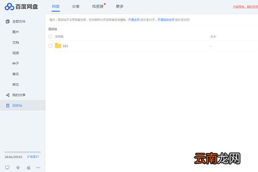Viewport: 258px width, 172px height.
Task: Click the 全部文件 files icon
Action: pos(8,21)
